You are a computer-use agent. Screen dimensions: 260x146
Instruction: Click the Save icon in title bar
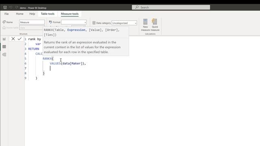[5, 7]
